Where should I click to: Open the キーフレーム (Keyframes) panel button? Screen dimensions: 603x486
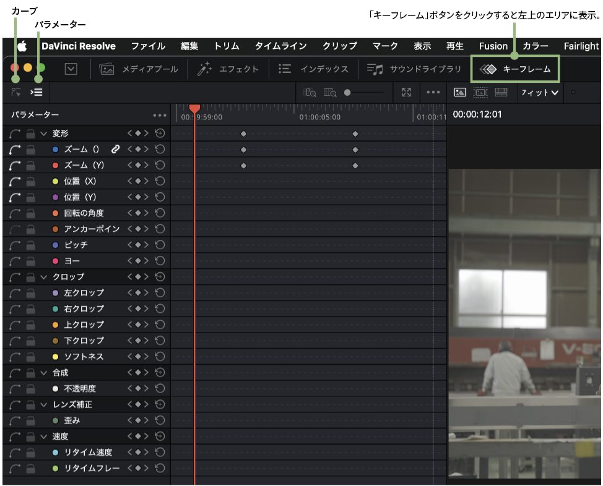pyautogui.click(x=516, y=69)
